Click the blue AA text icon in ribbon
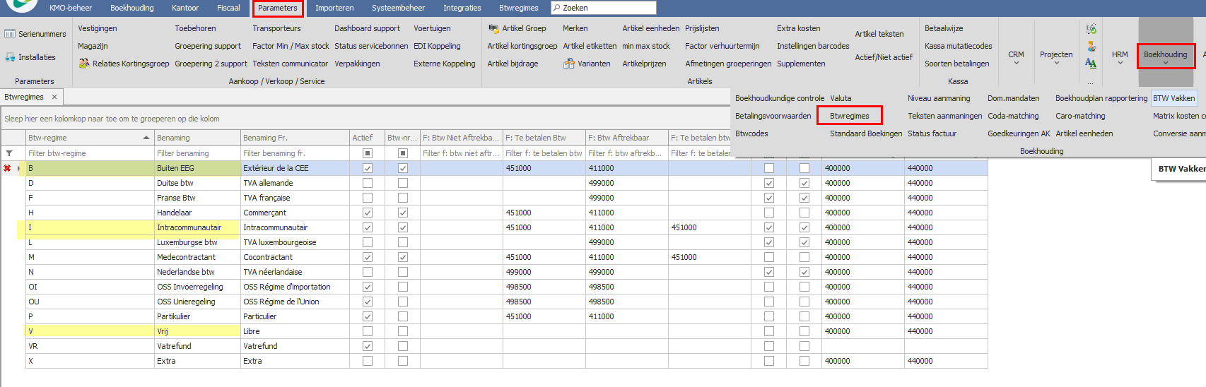Image resolution: width=1206 pixels, height=387 pixels. tap(1091, 64)
